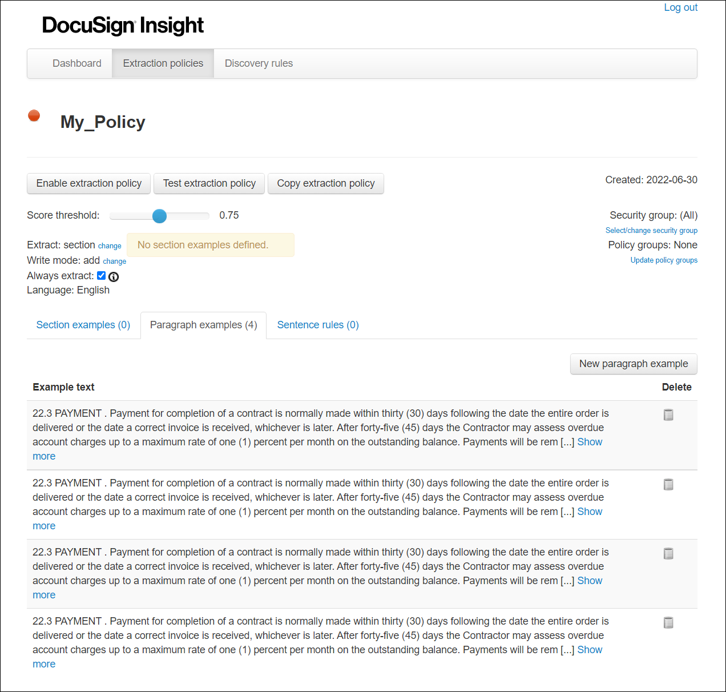This screenshot has height=692, width=726.
Task: Delete the third paragraph example
Action: (x=668, y=554)
